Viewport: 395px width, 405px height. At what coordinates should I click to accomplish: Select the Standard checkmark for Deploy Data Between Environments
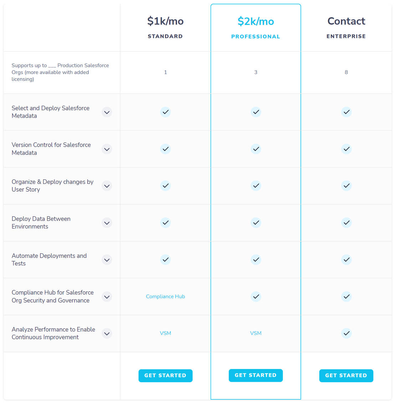pos(165,223)
